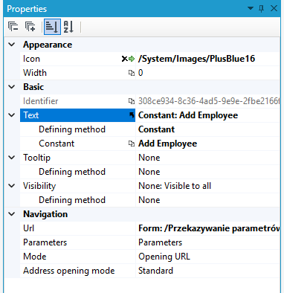Click Visibility defining method value None
The width and height of the screenshot is (284, 293).
(149, 200)
